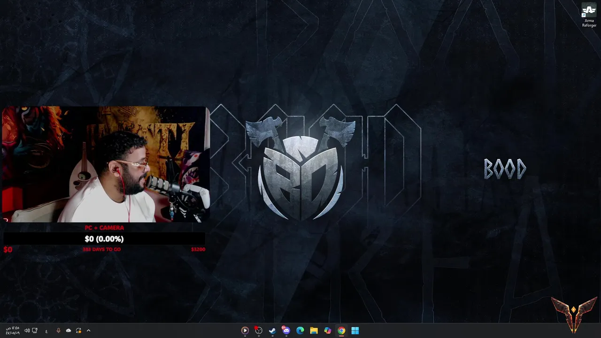The width and height of the screenshot is (601, 338).
Task: Click the "$3200" goal target amount
Action: pyautogui.click(x=198, y=249)
